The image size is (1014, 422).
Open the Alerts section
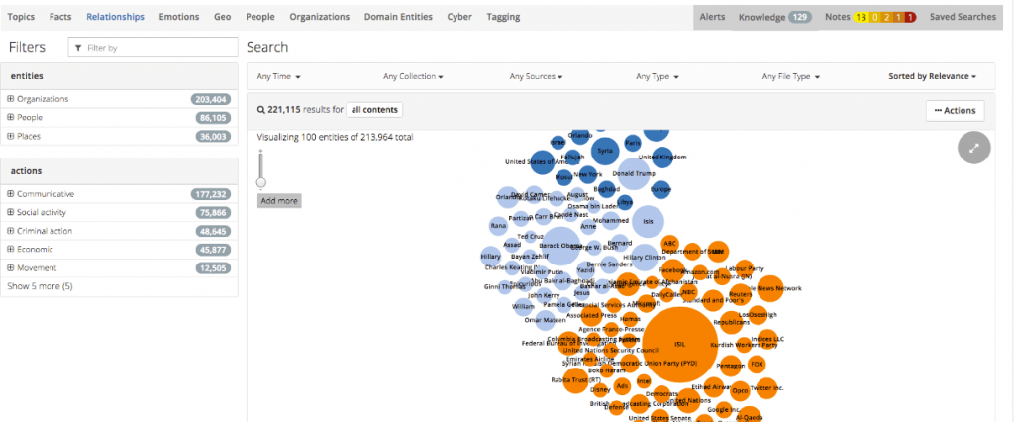tap(712, 17)
